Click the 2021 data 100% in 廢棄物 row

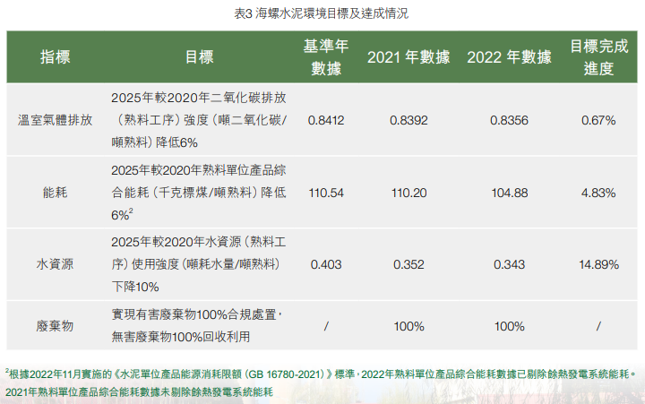click(x=408, y=326)
